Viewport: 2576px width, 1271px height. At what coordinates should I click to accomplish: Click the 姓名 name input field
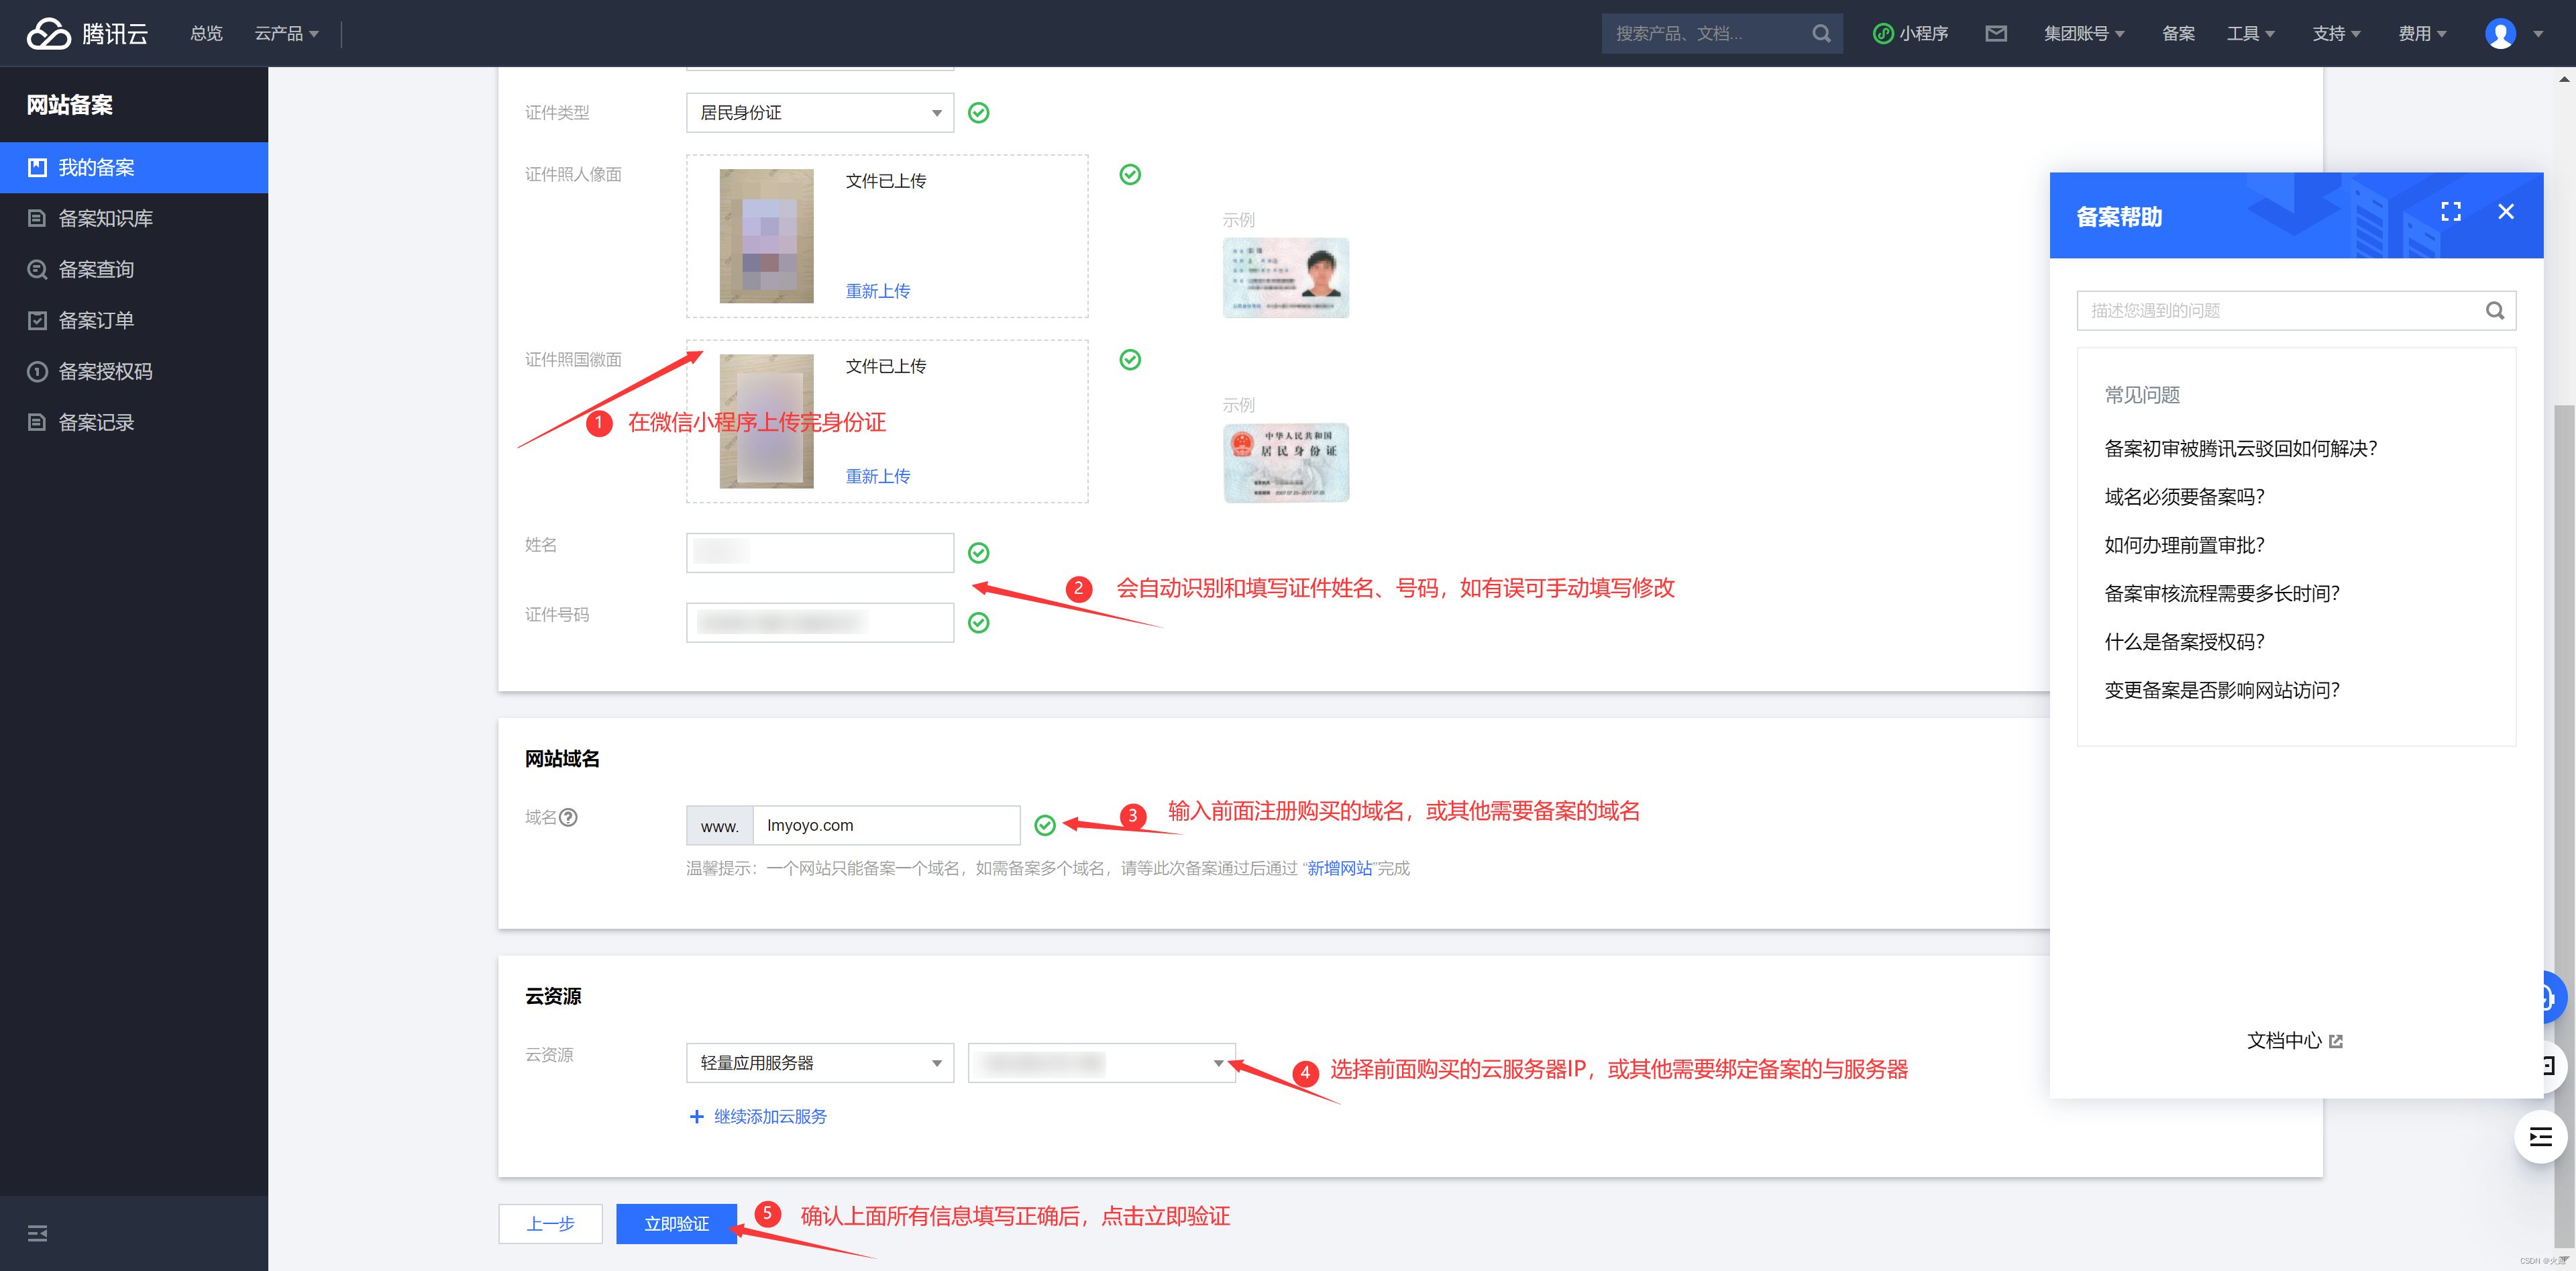coord(820,552)
